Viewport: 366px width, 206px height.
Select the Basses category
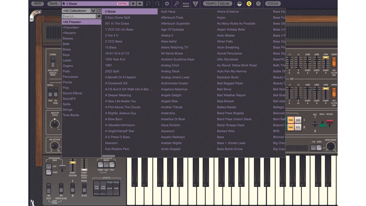pyautogui.click(x=68, y=38)
